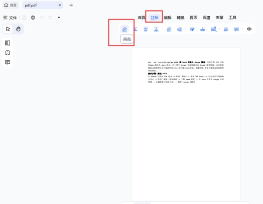Select the Stamp tool
The image size is (263, 204).
(203, 29)
